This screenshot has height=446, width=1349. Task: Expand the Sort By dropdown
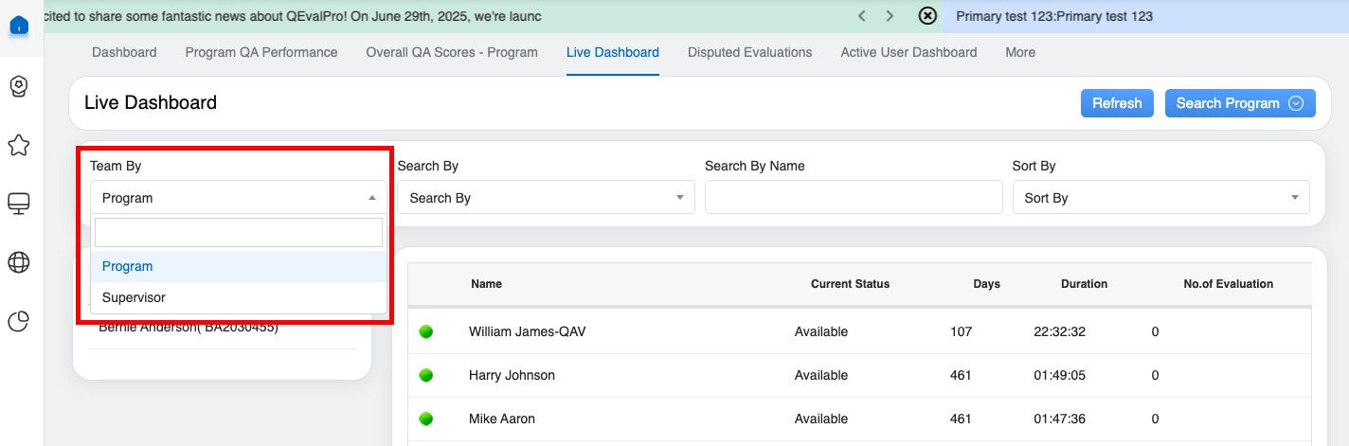(x=1160, y=198)
